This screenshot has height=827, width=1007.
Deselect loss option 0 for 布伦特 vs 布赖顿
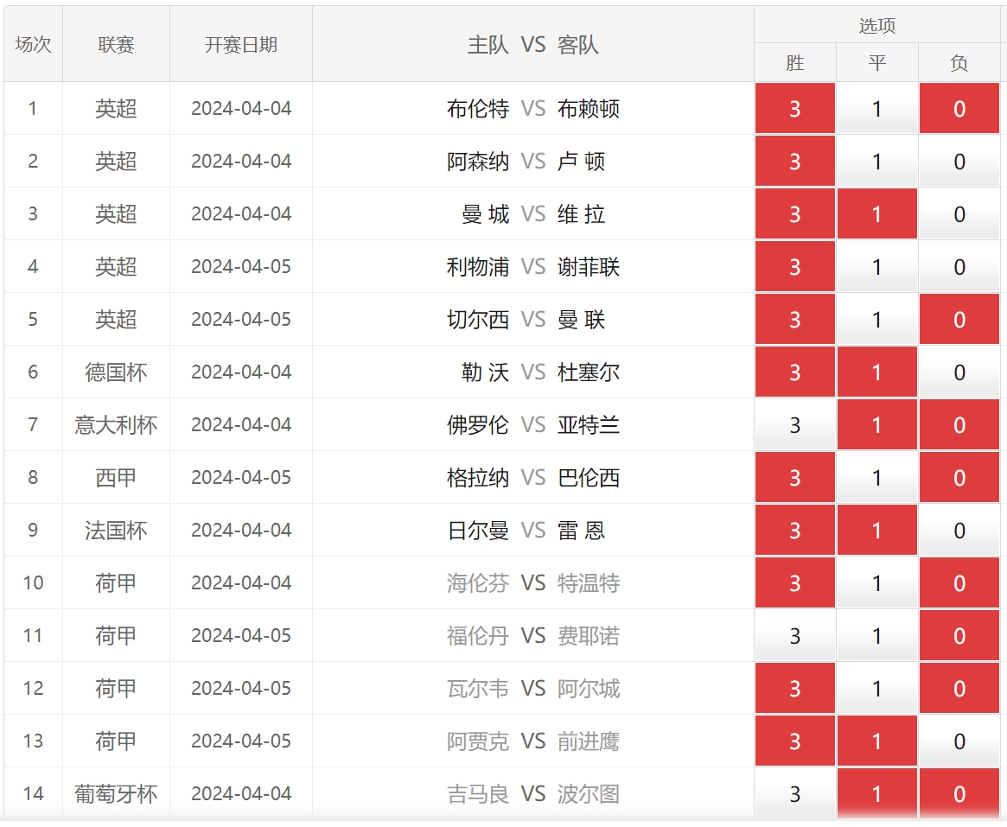(x=959, y=109)
